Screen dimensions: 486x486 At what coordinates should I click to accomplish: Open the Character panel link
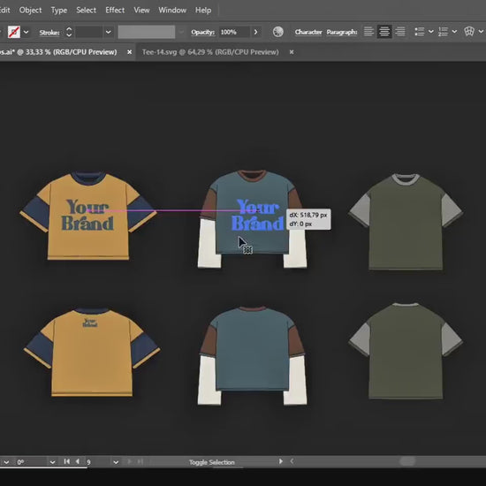[x=308, y=32]
